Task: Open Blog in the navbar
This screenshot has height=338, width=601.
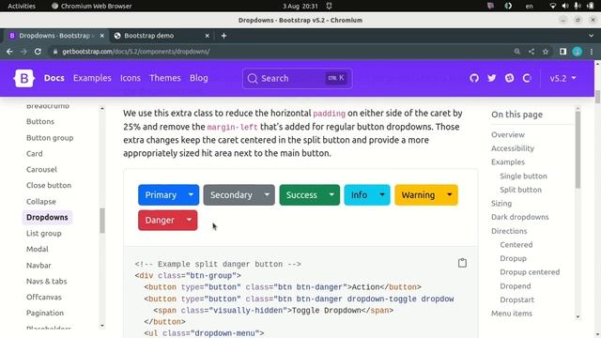Action: click(x=198, y=78)
